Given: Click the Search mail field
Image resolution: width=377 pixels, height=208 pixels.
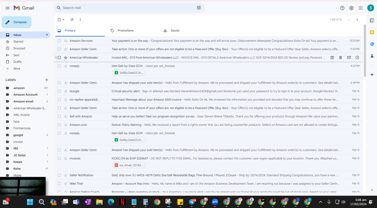Looking at the screenshot, I should [x=129, y=8].
